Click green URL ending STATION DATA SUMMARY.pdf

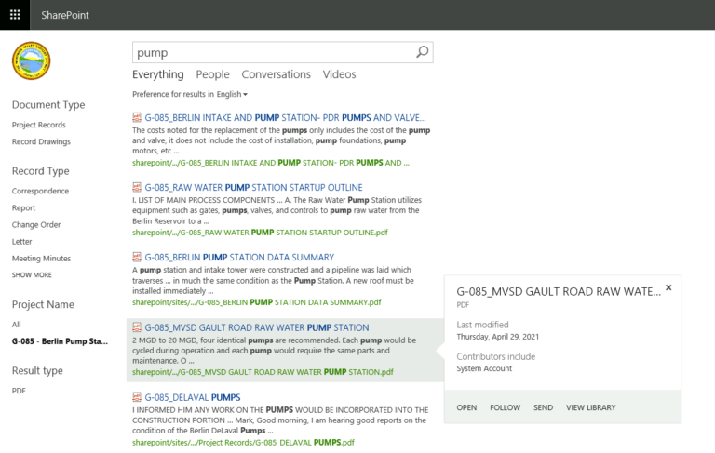click(x=257, y=302)
